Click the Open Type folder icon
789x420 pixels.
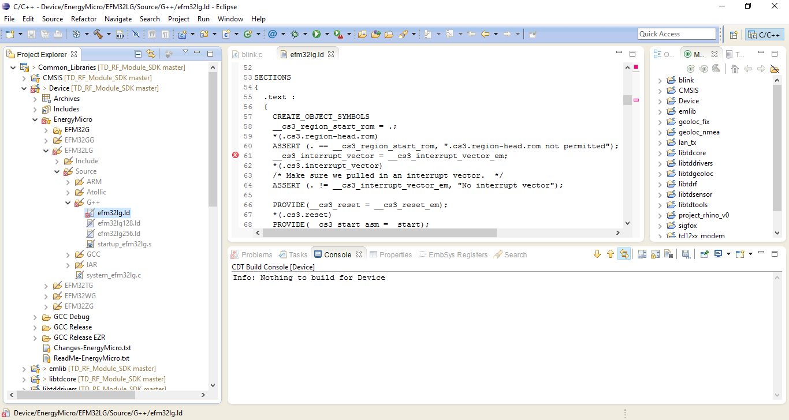tap(362, 35)
